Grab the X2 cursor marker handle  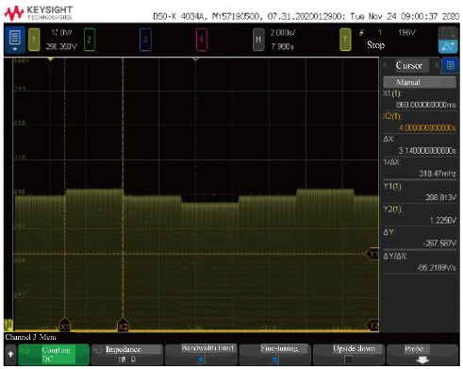[123, 325]
